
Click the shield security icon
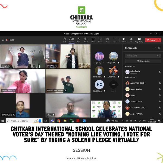point(3,40)
